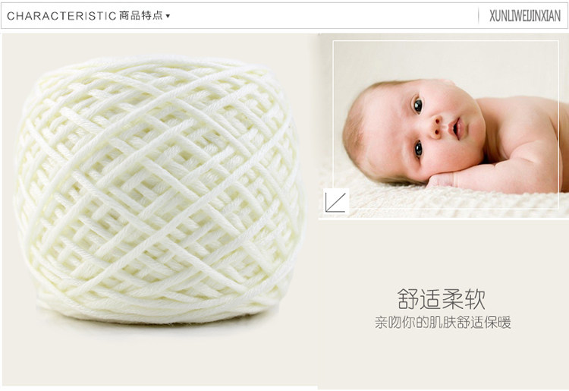Click the vertical divider beside brand name
569x391 pixels.
click(479, 16)
